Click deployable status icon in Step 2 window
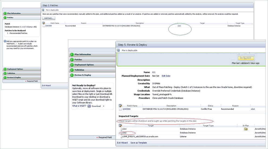The width and height of the screenshot is (268, 149). (43, 10)
